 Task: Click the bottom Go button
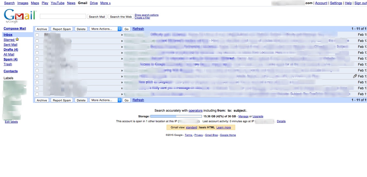126,100
